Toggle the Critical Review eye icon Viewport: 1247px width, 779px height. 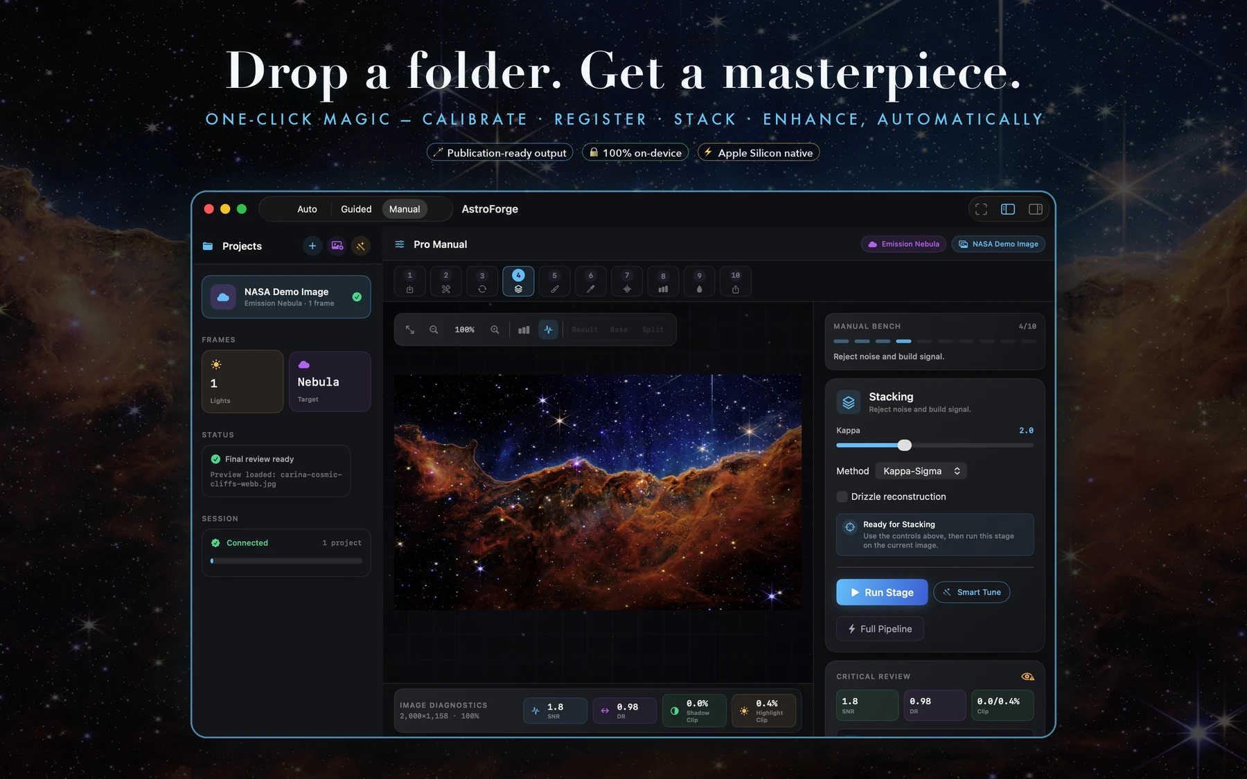point(1027,677)
